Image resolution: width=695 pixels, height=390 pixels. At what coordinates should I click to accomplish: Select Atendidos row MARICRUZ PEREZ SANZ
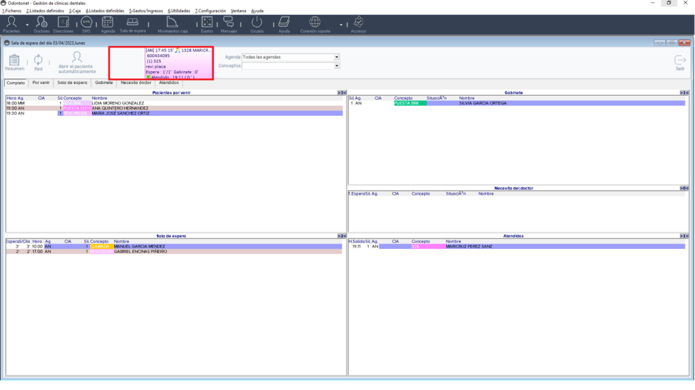(x=516, y=246)
